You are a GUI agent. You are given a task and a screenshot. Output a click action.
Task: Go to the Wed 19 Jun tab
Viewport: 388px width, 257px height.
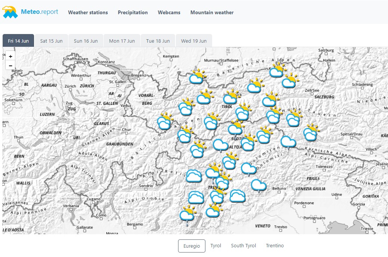point(194,41)
